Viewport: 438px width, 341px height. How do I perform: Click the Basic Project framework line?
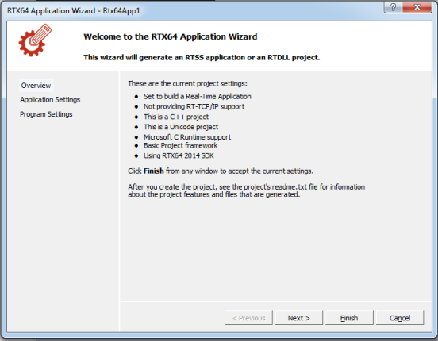pos(180,145)
